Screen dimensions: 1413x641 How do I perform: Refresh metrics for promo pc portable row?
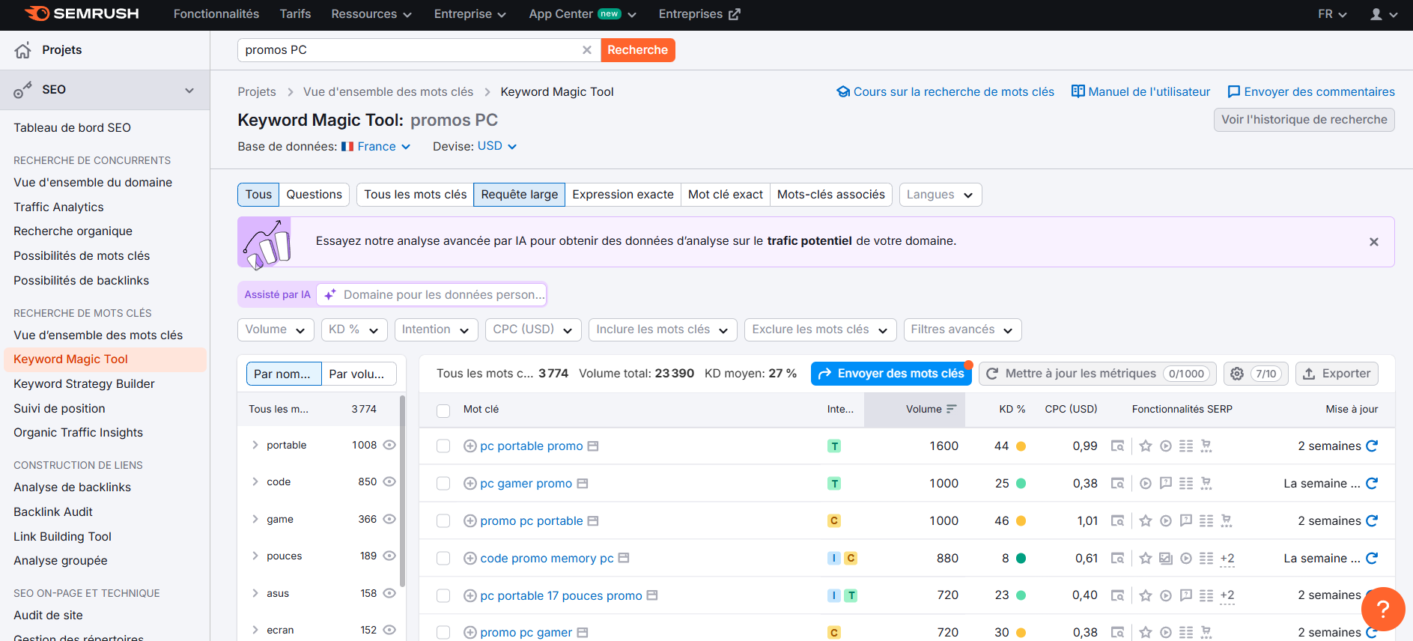pyautogui.click(x=1372, y=520)
